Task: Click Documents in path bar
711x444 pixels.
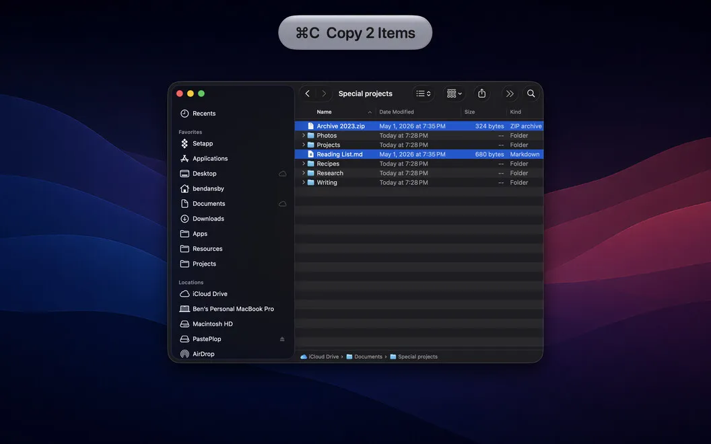Action: pyautogui.click(x=364, y=357)
